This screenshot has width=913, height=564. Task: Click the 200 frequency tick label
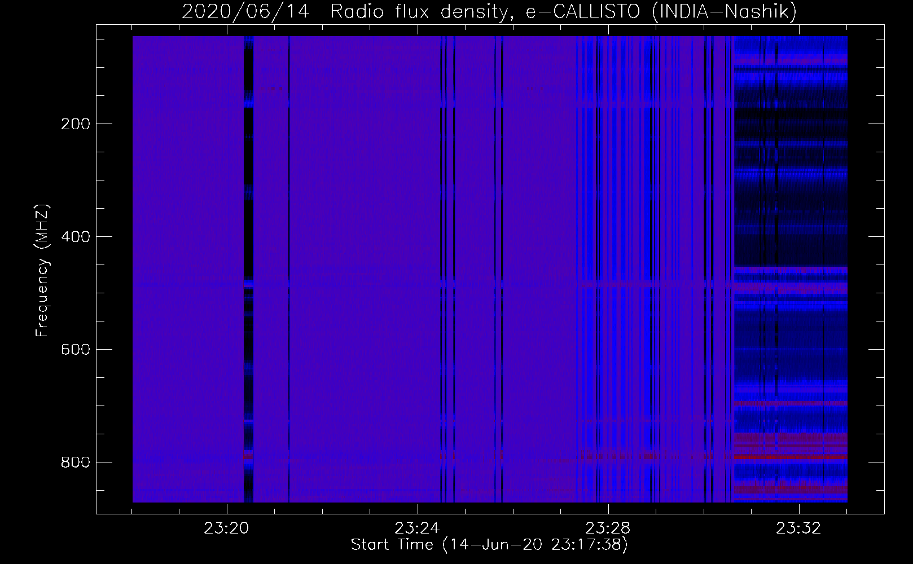coord(75,124)
